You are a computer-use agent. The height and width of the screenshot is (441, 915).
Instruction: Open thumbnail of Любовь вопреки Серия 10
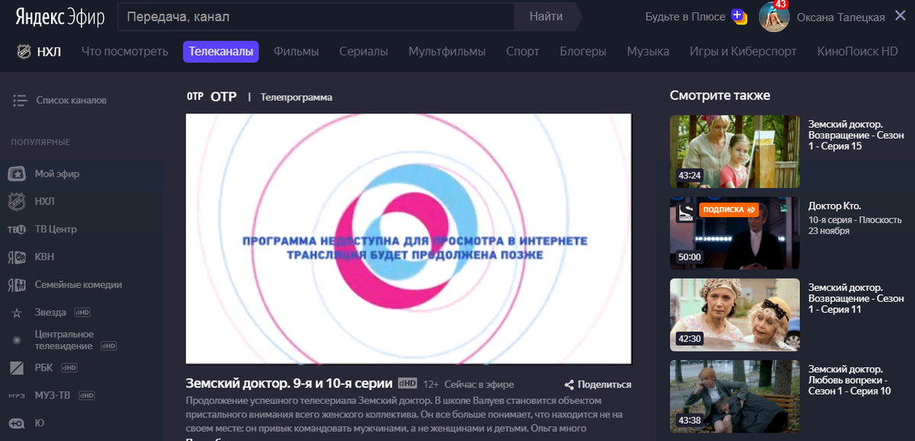point(735,396)
